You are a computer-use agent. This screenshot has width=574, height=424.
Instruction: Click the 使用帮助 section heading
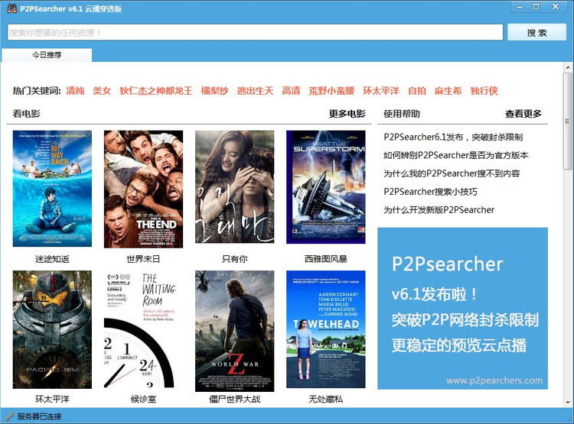(402, 114)
